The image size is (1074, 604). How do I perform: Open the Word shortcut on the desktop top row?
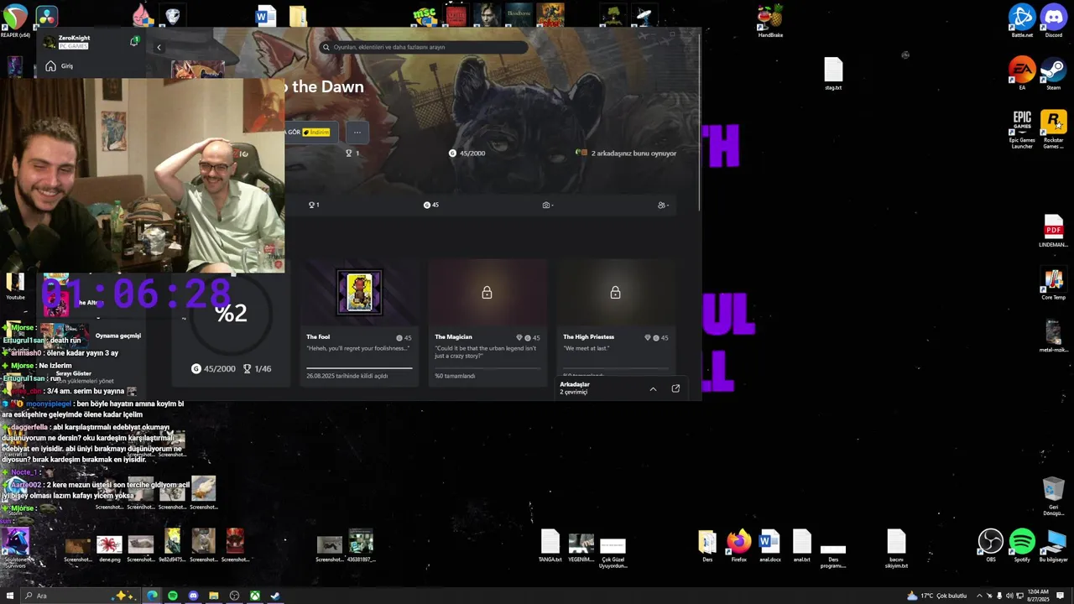coord(266,17)
